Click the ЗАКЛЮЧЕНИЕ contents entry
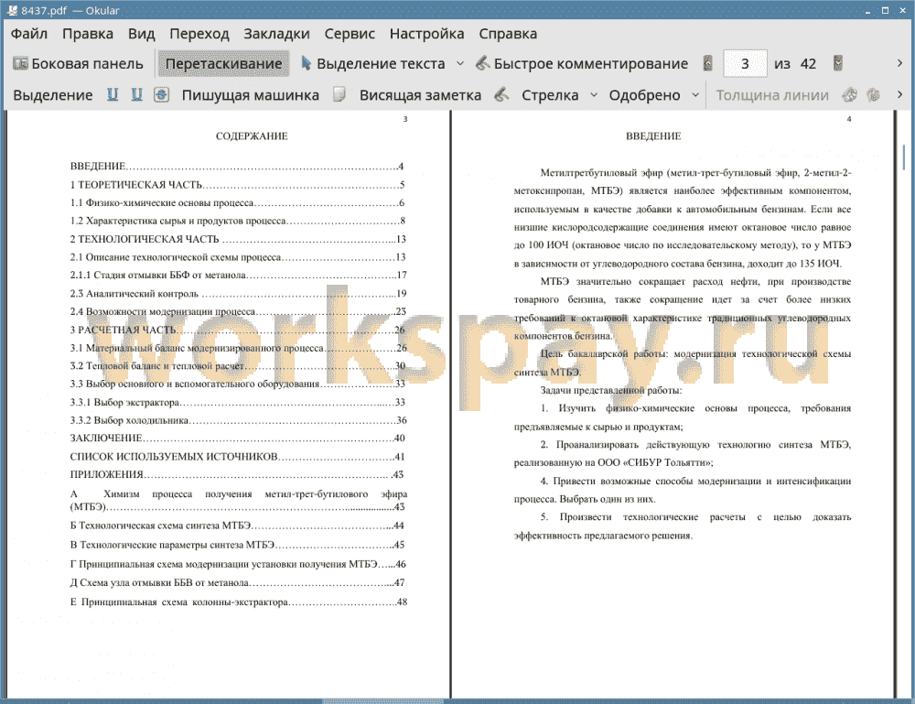 [x=238, y=439]
